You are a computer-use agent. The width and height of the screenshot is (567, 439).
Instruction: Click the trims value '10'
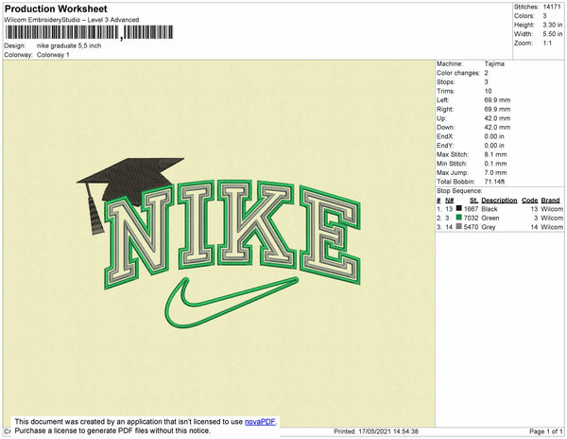click(488, 91)
